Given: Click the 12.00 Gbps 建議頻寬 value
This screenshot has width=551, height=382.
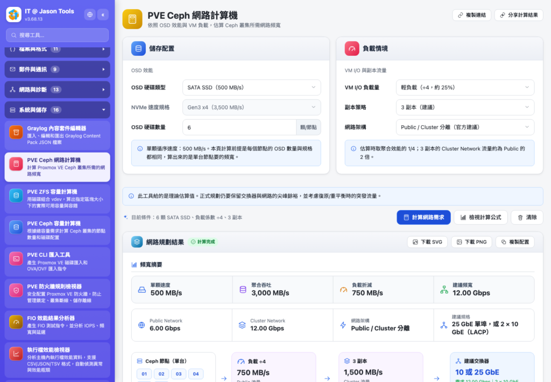Looking at the screenshot, I should point(471,293).
